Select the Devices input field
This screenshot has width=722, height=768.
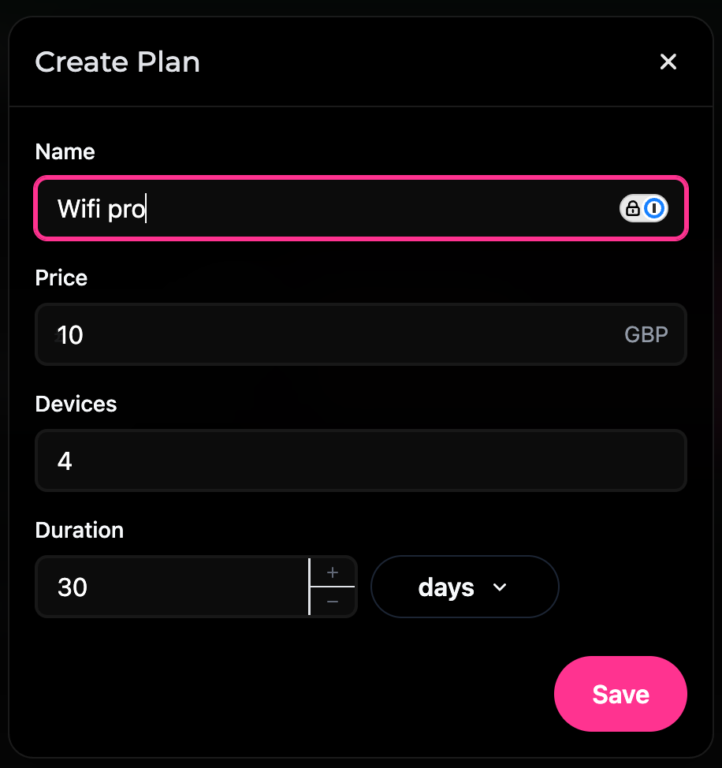[360, 460]
